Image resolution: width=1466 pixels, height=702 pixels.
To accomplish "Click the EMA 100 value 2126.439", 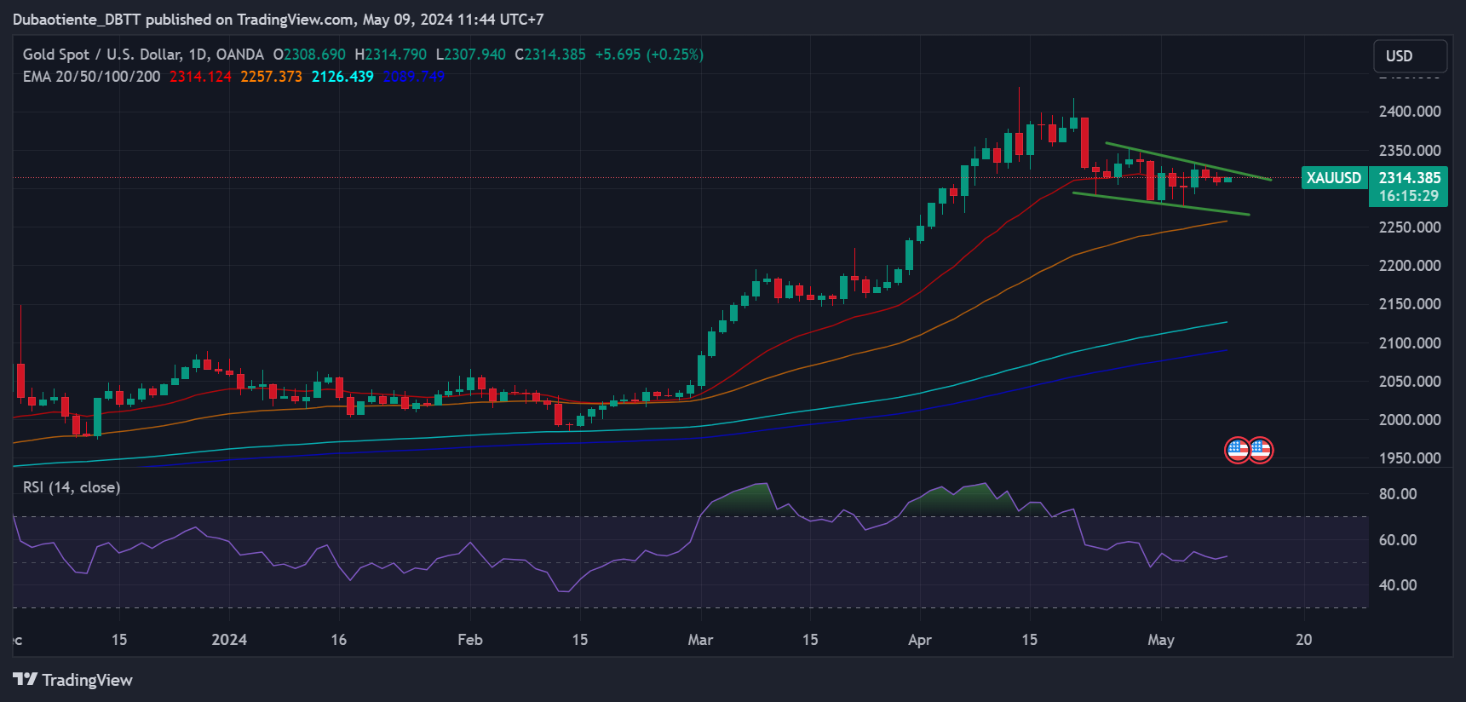I will coord(342,77).
